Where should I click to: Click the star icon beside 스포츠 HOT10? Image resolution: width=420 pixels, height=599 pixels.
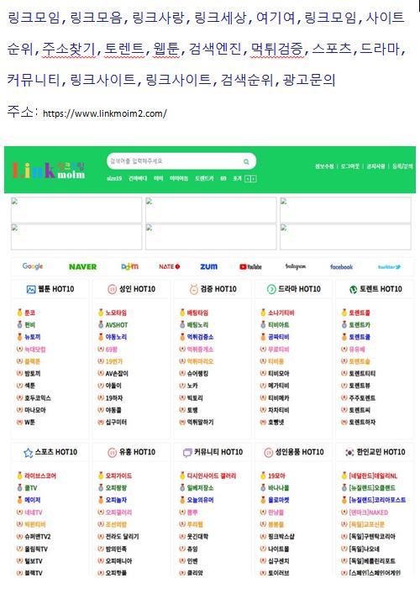click(x=29, y=453)
